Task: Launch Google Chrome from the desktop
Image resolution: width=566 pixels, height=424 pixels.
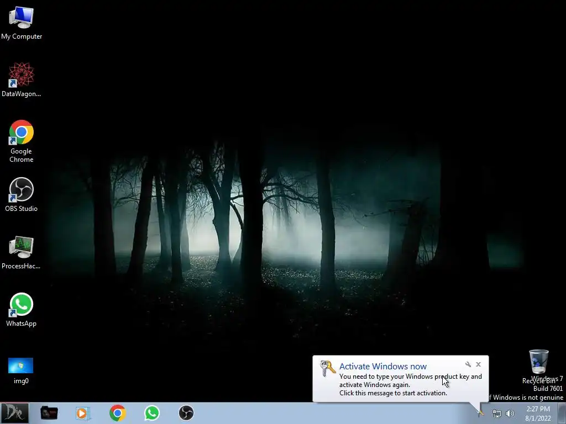Action: [22, 141]
